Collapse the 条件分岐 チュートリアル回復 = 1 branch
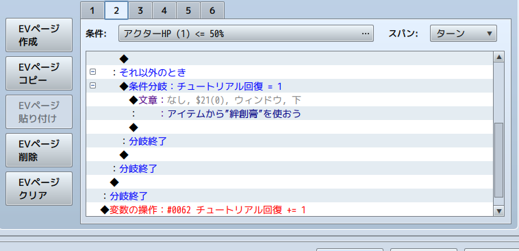Screen dimensions: 519x251 click(x=93, y=86)
